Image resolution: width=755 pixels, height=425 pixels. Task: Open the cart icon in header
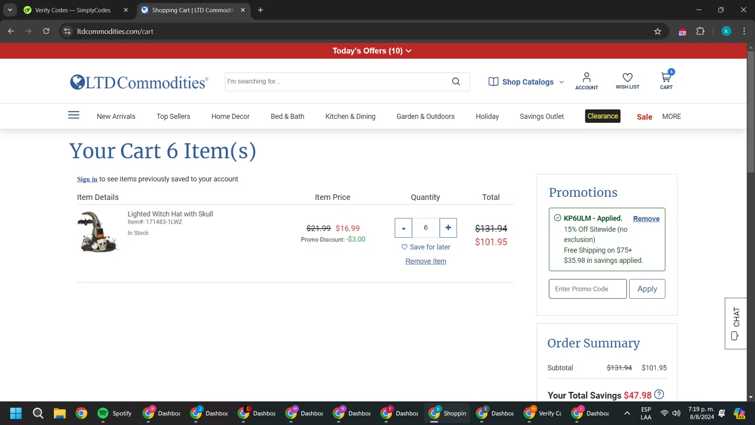click(x=666, y=80)
